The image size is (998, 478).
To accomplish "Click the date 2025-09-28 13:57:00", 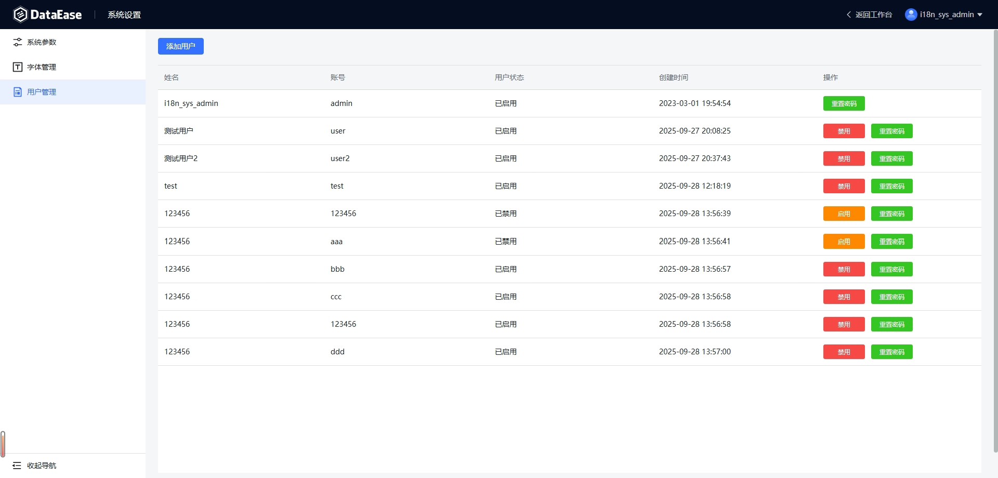I will (695, 352).
